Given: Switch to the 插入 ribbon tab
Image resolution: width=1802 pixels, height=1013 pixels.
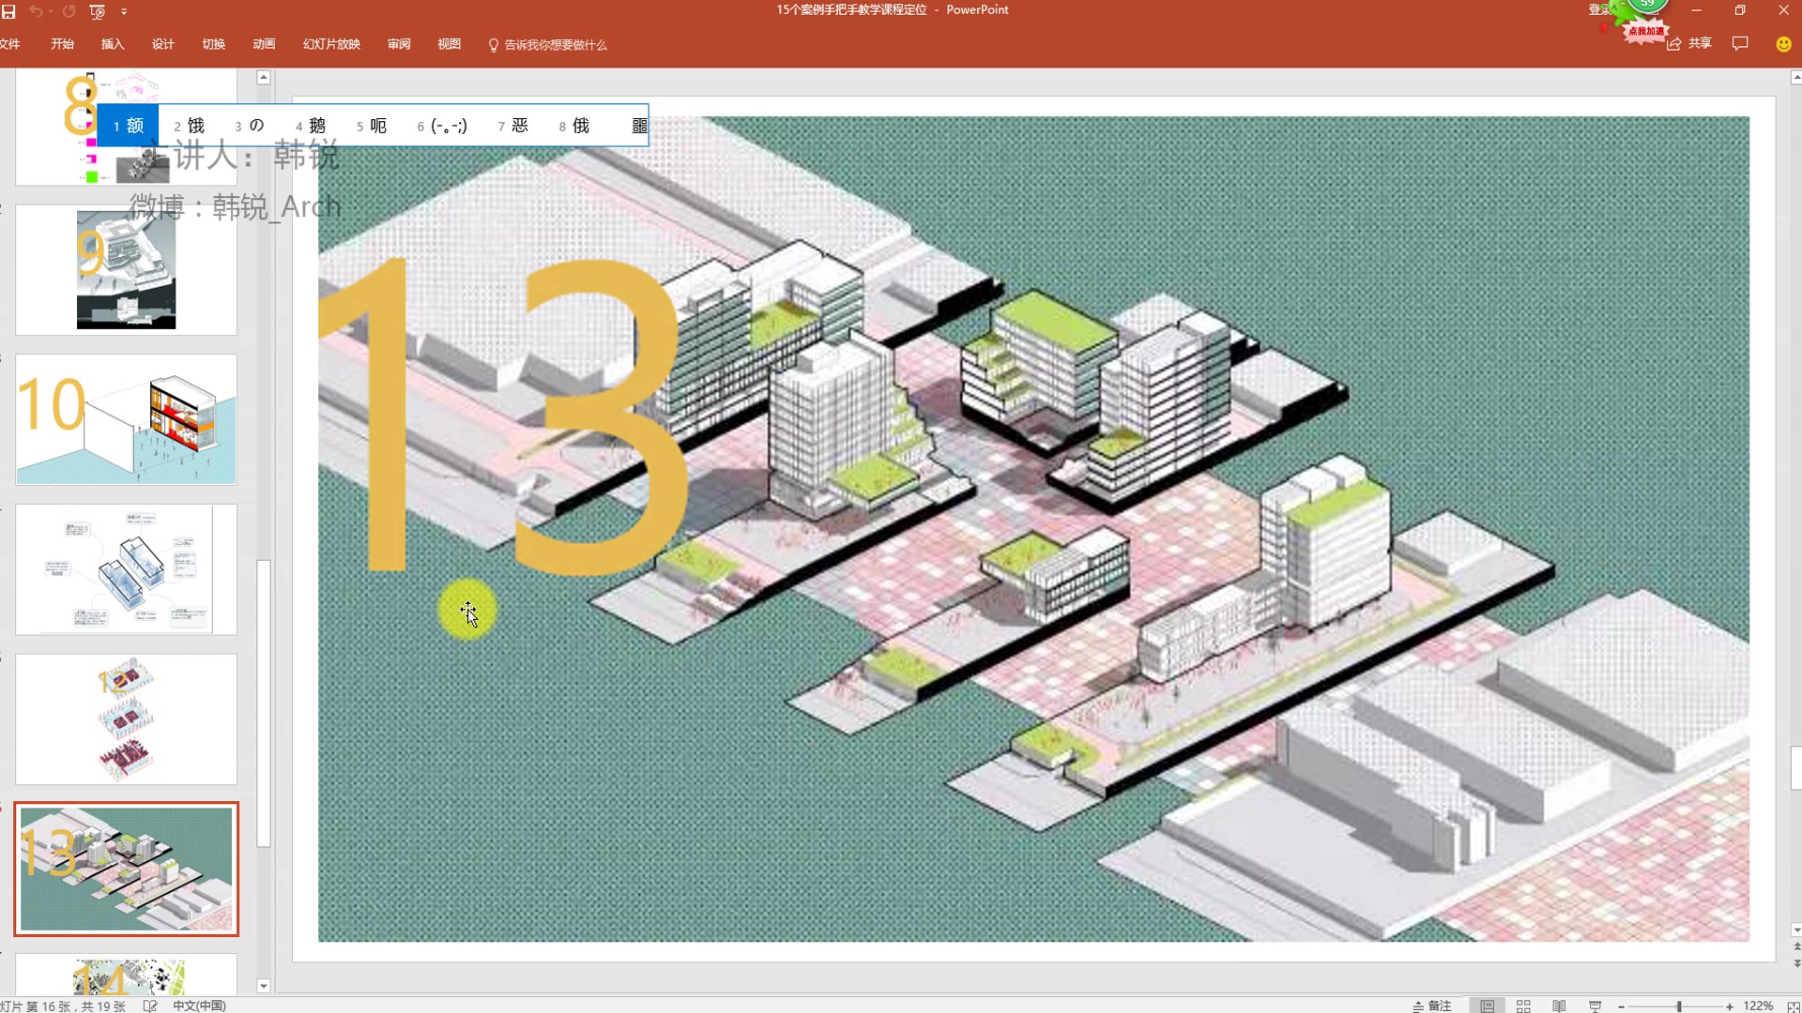Looking at the screenshot, I should pyautogui.click(x=113, y=44).
